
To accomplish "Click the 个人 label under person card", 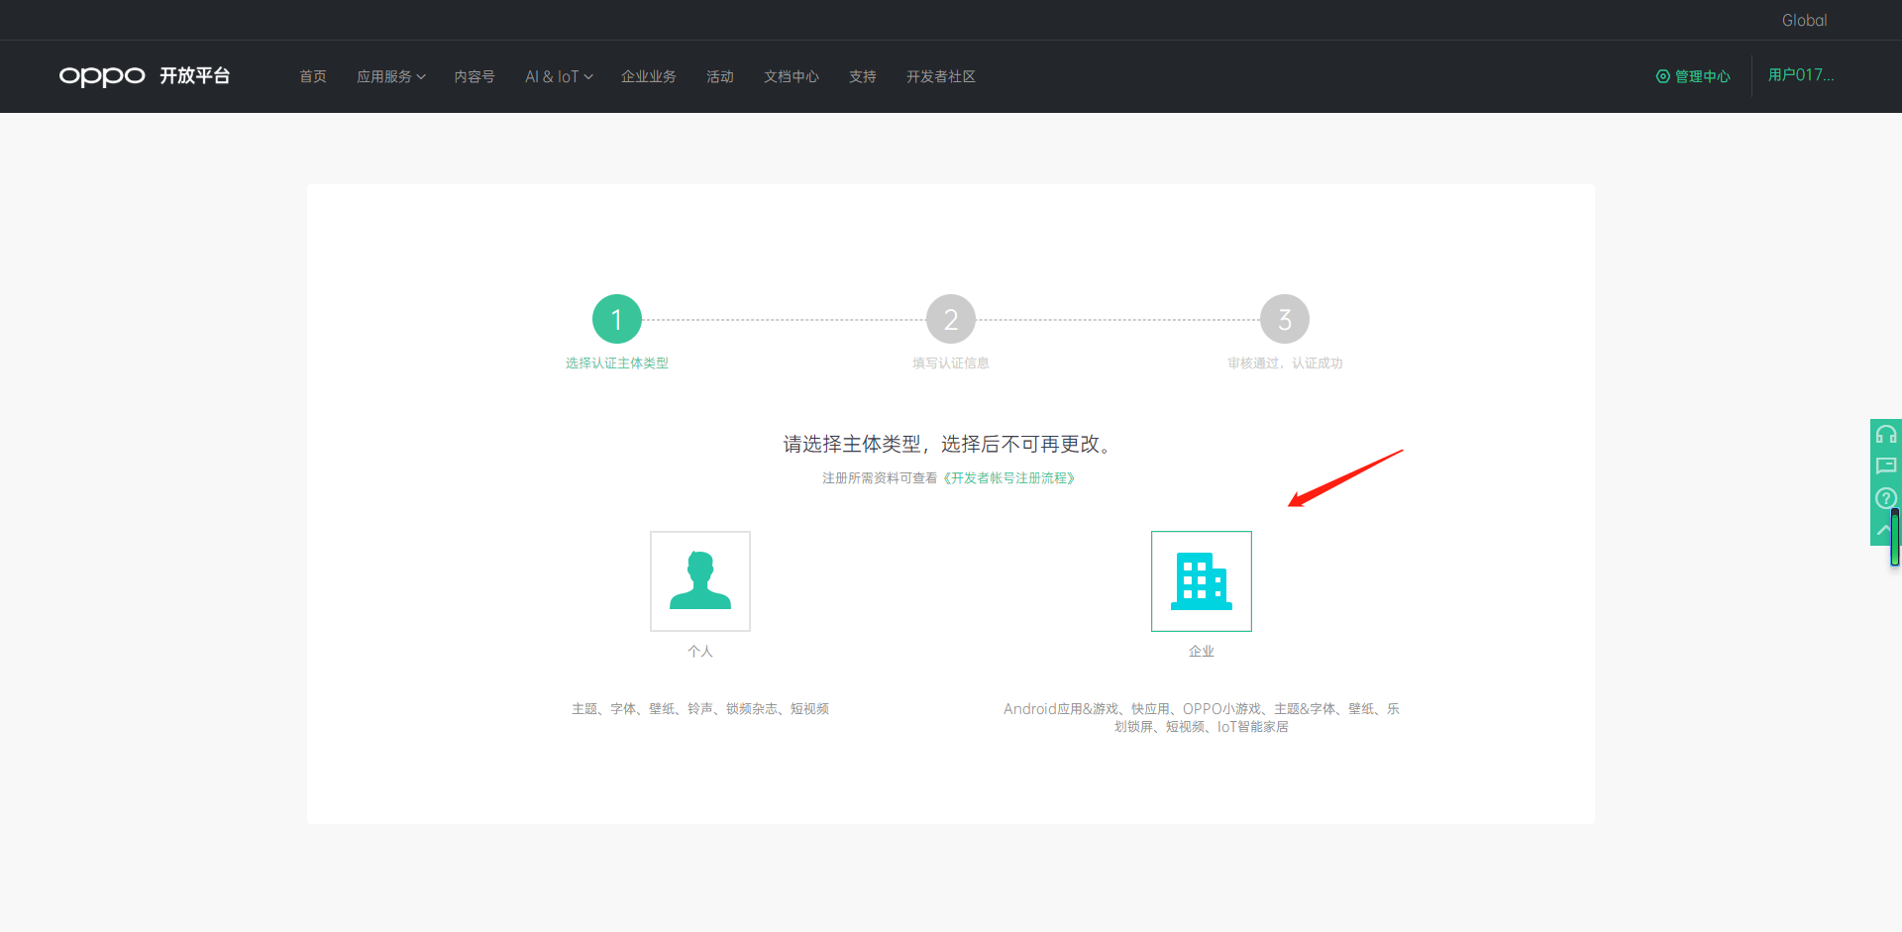I will (700, 652).
